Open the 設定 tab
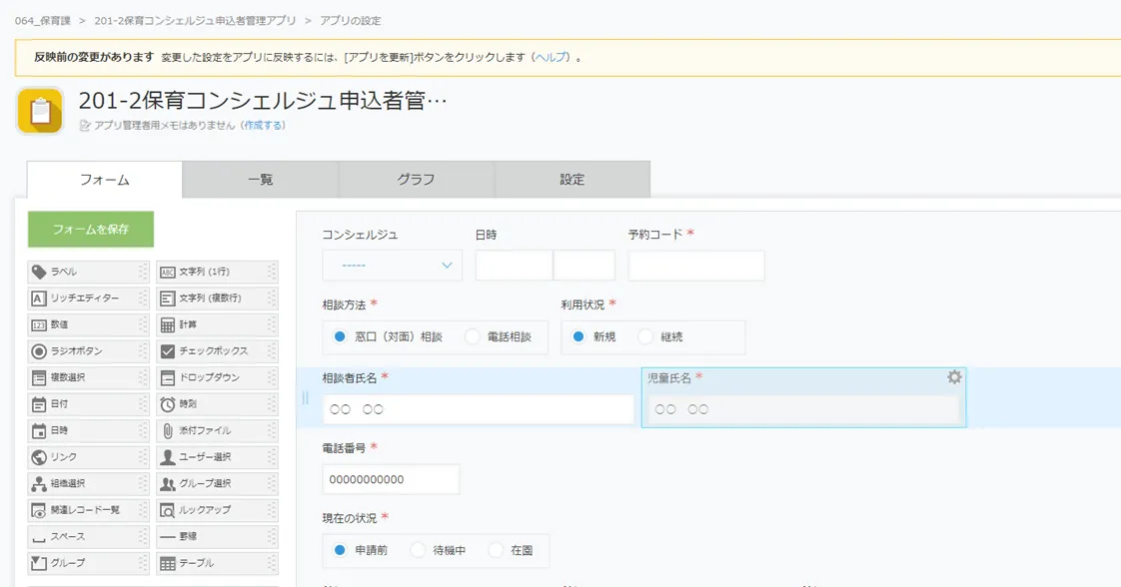Screen dimensions: 1121x587 coord(572,180)
